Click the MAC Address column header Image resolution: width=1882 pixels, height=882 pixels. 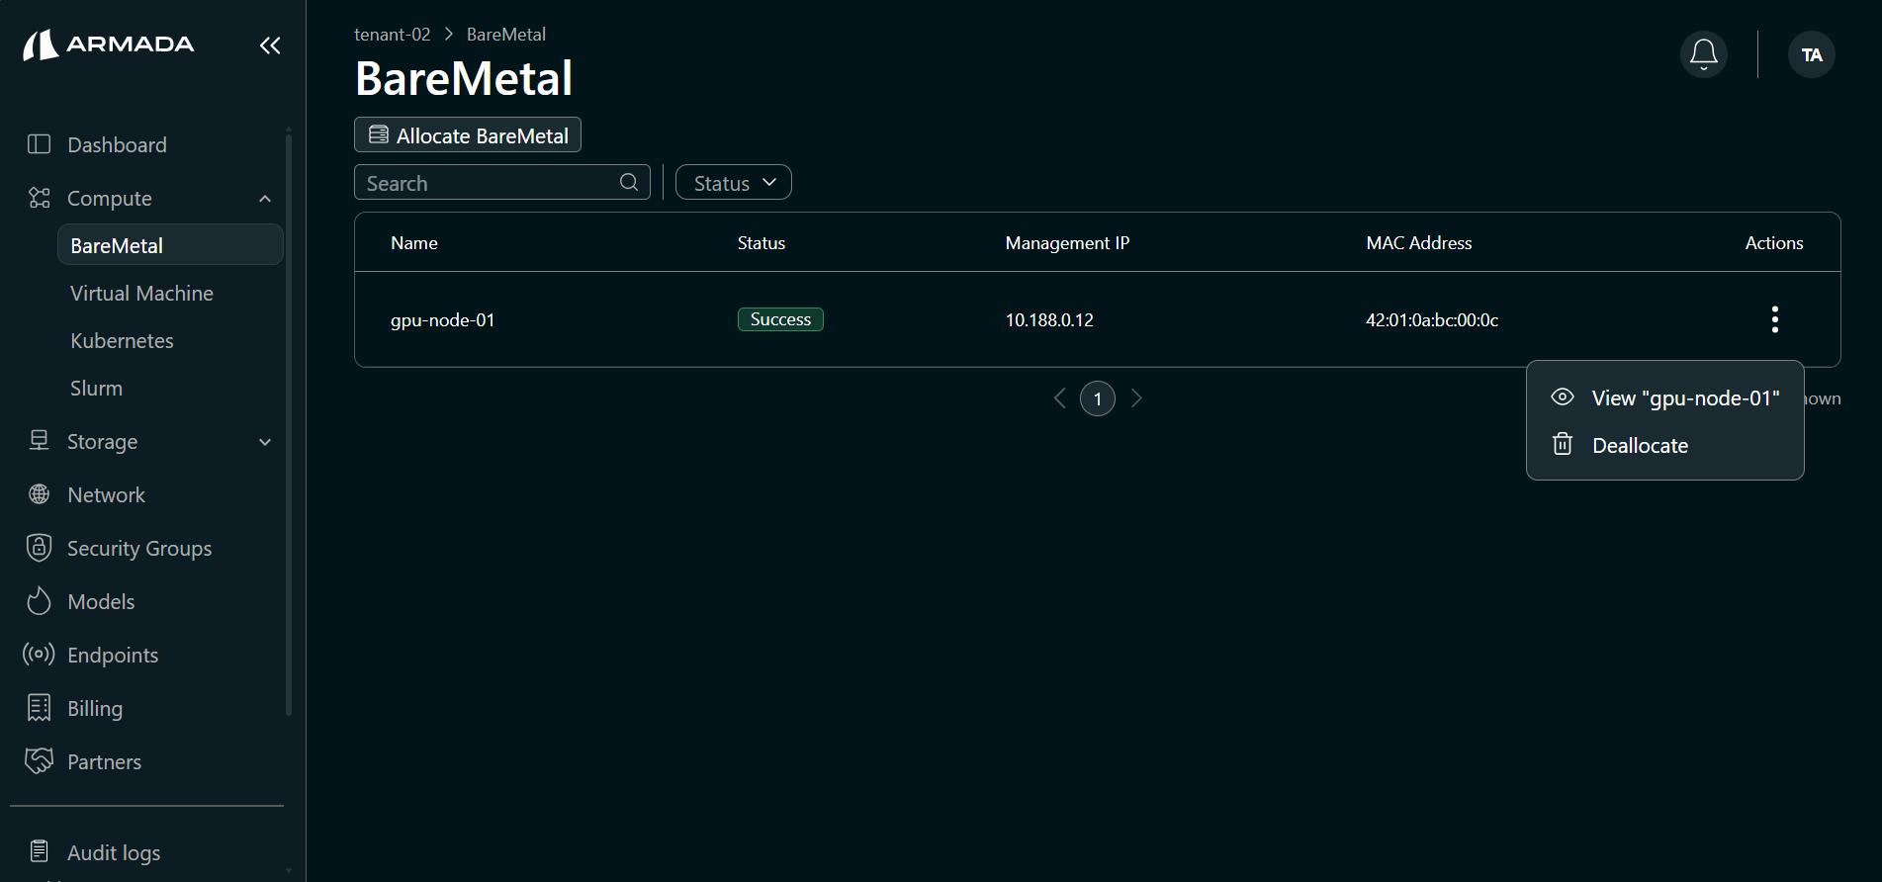click(1419, 242)
